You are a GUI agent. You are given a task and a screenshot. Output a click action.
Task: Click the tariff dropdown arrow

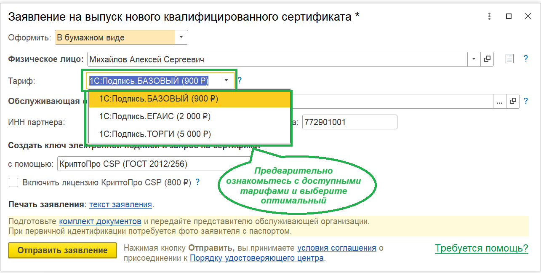[x=227, y=80]
